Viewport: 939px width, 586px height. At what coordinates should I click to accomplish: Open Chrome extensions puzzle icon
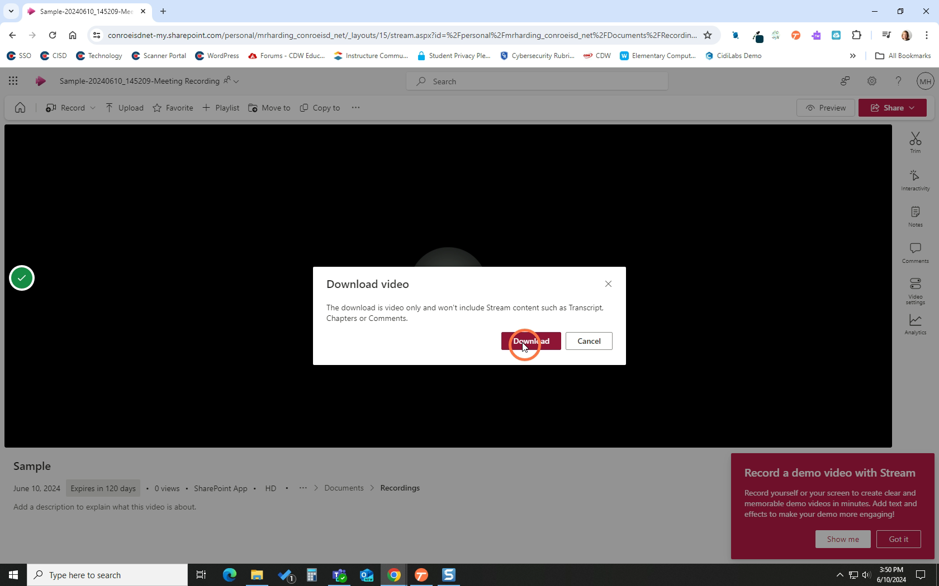point(856,35)
